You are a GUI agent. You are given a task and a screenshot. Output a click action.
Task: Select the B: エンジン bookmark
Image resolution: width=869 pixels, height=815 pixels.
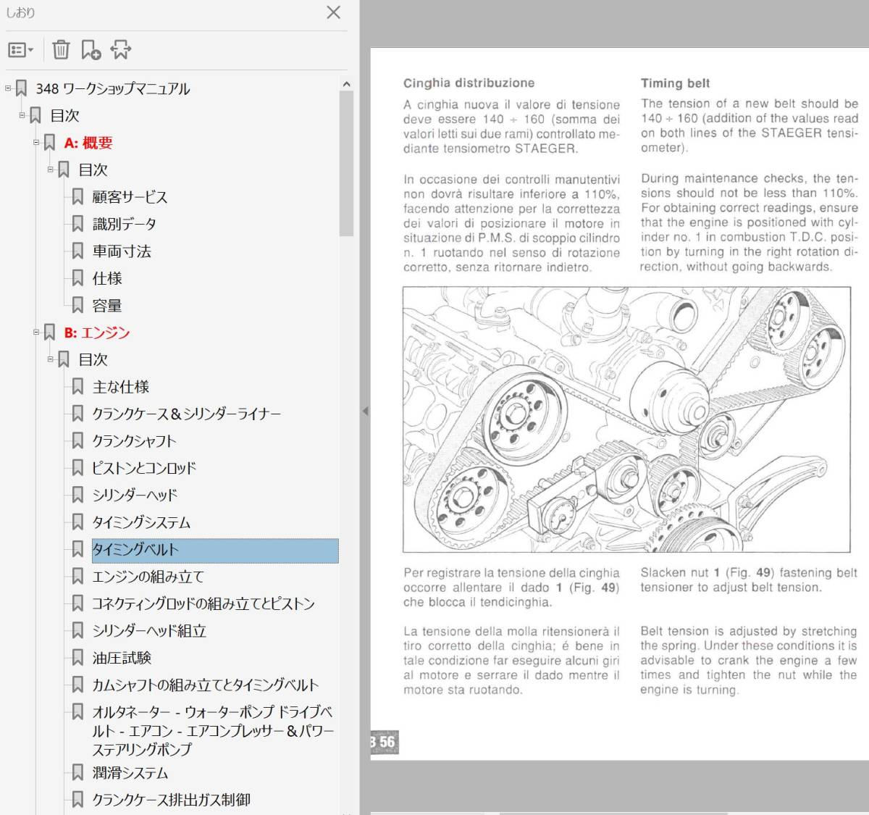97,333
